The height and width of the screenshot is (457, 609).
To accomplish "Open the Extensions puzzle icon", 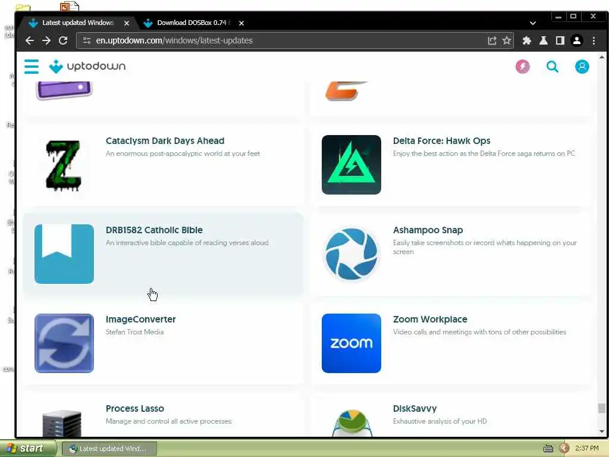I will pos(527,40).
